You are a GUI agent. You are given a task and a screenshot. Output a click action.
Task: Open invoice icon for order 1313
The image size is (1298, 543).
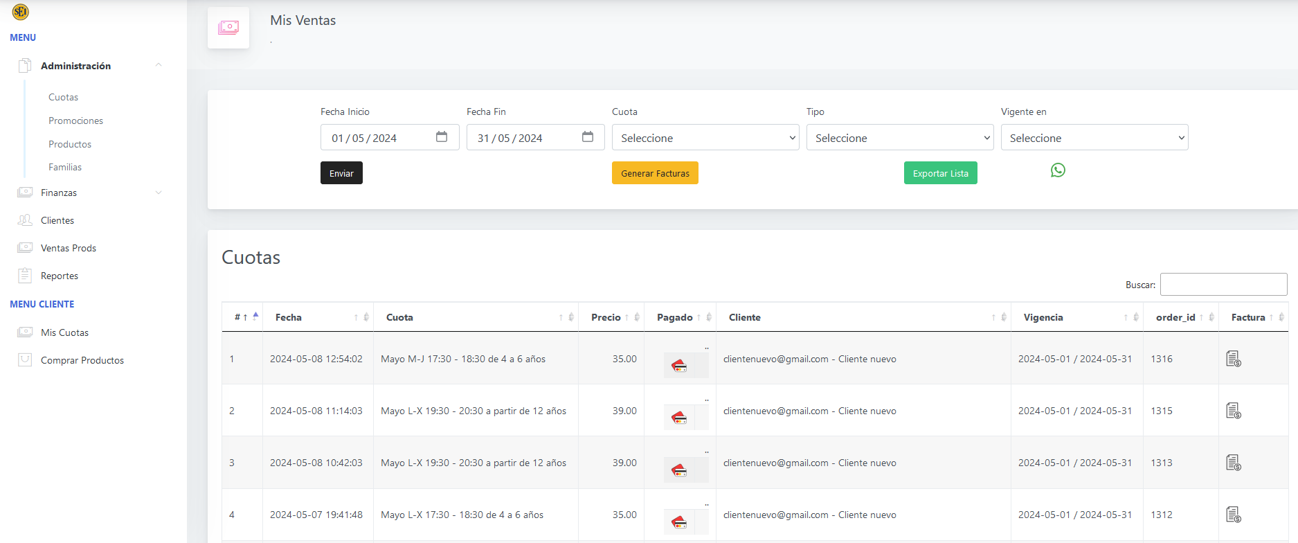pos(1234,463)
